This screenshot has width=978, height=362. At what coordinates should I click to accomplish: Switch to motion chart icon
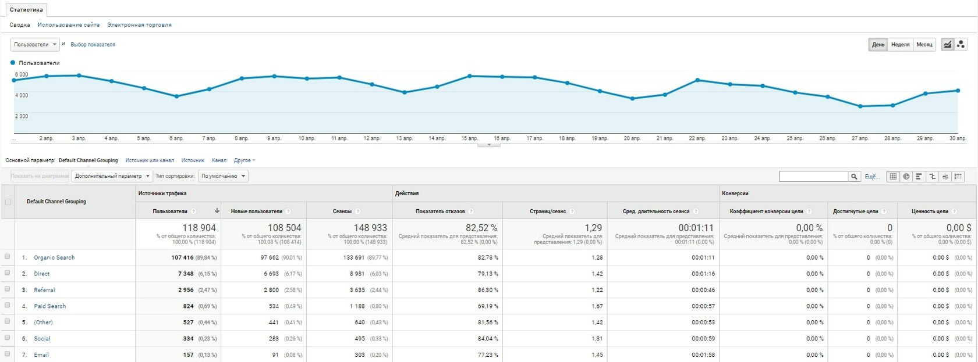click(961, 44)
